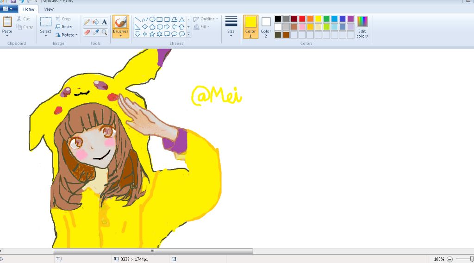The width and height of the screenshot is (474, 263).
Task: Choose the Four-point star shape
Action: pos(145,34)
